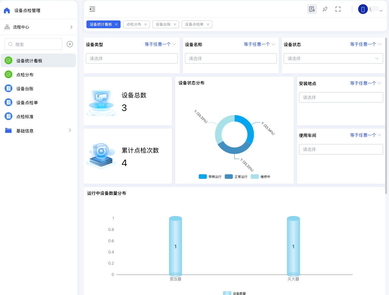Expand the 基础信息 folder in the sidebar
Viewport: 389px width, 295px height.
[38, 131]
